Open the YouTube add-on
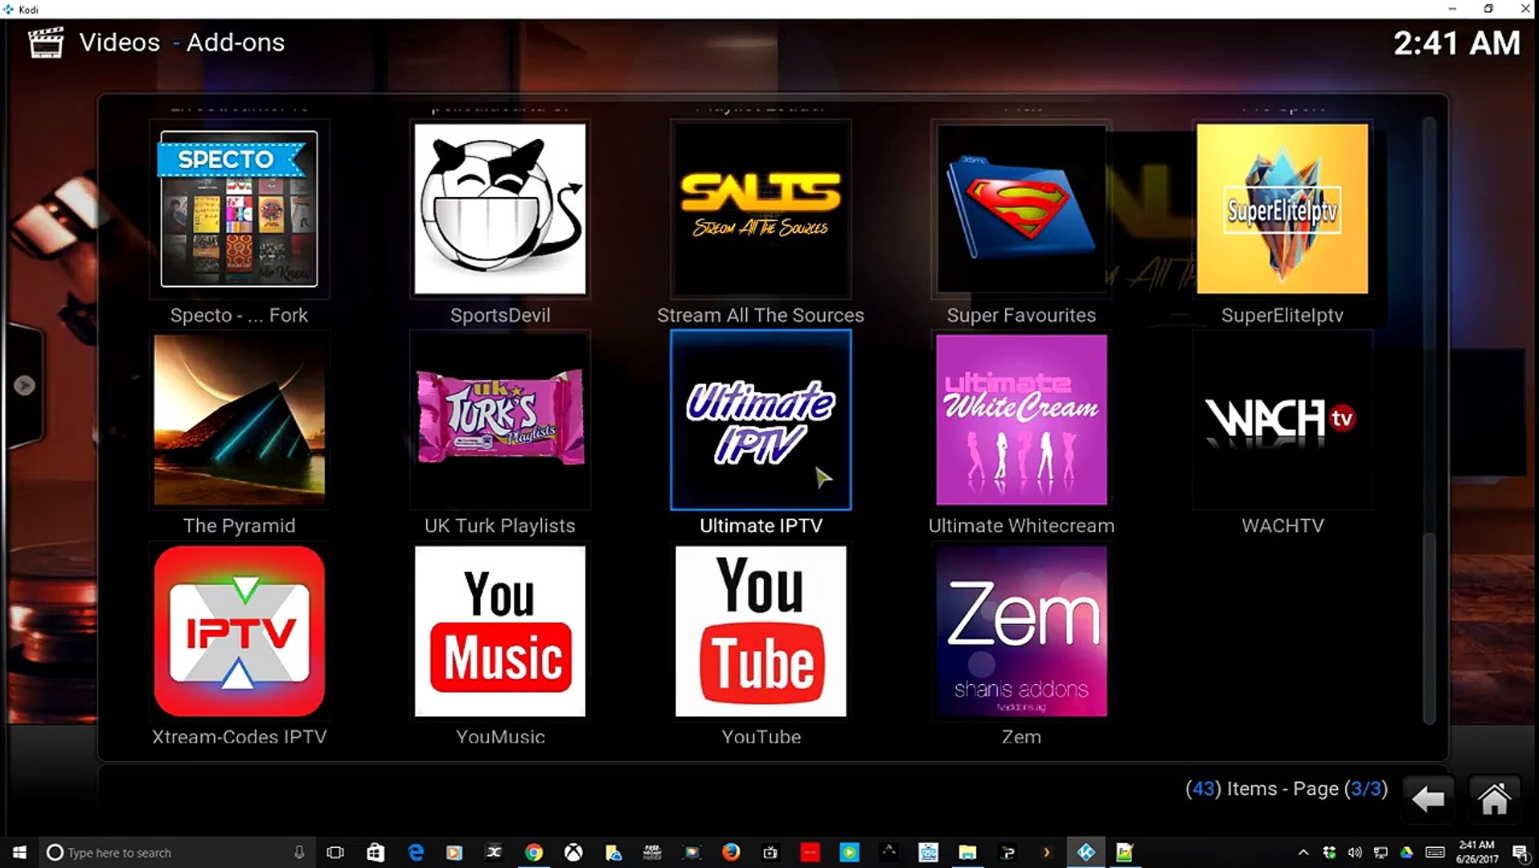The image size is (1539, 868). (x=760, y=631)
